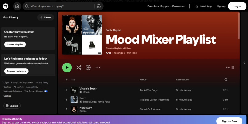Viewport: 248px width, 124px height.
Task: Click the 2:59 duration of Psst!
Action: (225, 100)
